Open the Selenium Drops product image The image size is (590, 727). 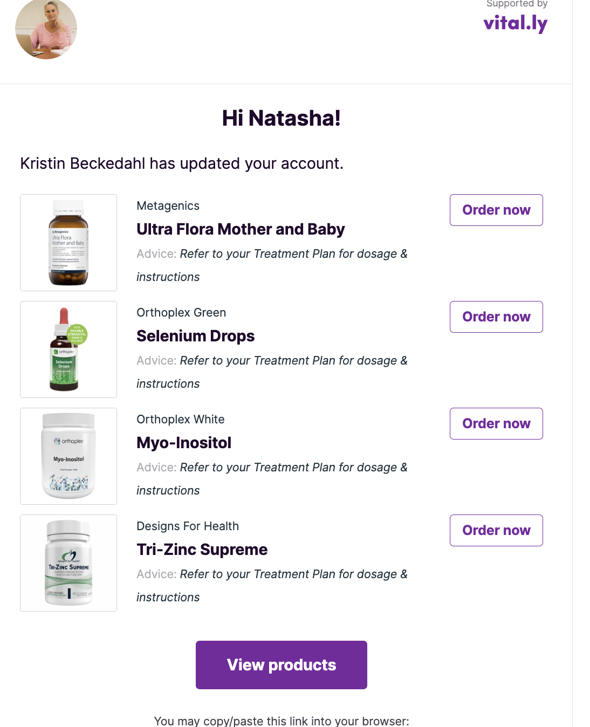pyautogui.click(x=68, y=349)
